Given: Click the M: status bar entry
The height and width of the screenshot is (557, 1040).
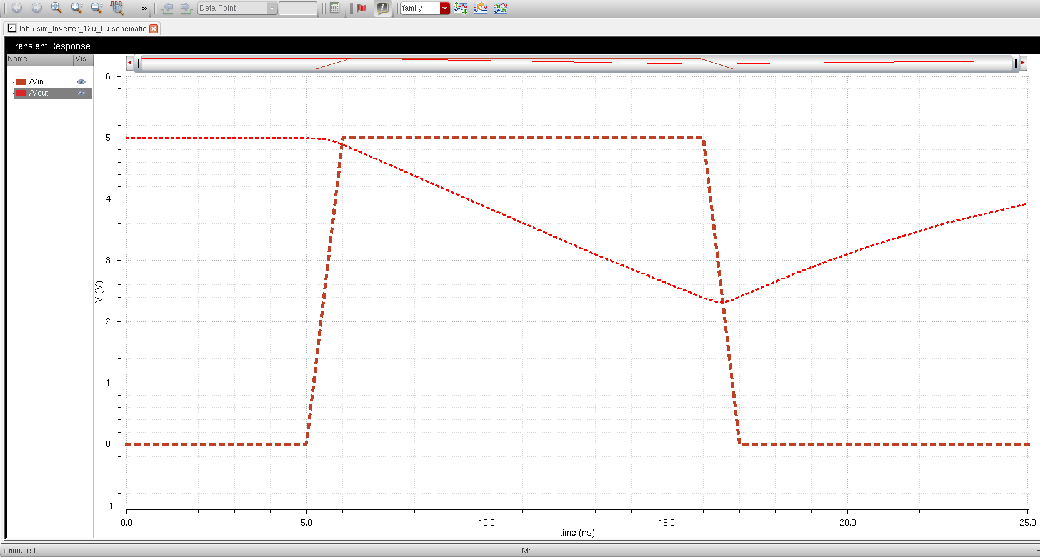Looking at the screenshot, I should 526,551.
